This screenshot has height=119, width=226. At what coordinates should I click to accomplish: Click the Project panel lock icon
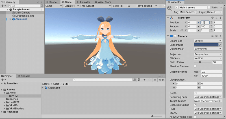coord(159,76)
